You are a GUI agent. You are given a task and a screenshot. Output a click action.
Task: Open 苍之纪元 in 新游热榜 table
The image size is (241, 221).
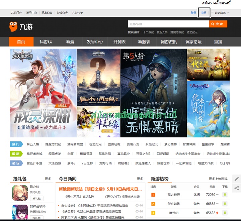(x=174, y=195)
